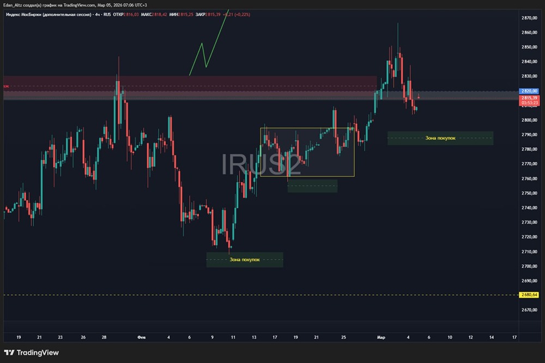
Task: Click the '2670,00' price scale label
Action: (529, 310)
